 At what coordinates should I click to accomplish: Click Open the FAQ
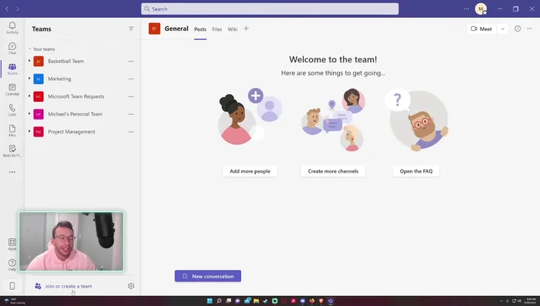tap(416, 171)
